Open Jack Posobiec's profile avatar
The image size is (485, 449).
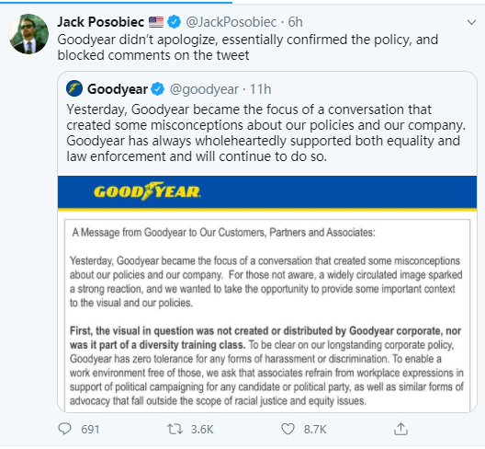(28, 34)
